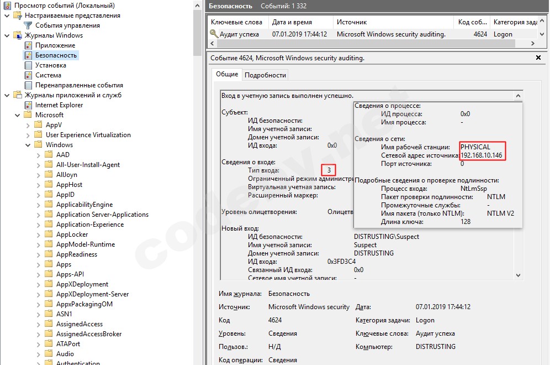Select the AppXDeployment tree item
Screen dimensions: 550x365
(x=82, y=284)
